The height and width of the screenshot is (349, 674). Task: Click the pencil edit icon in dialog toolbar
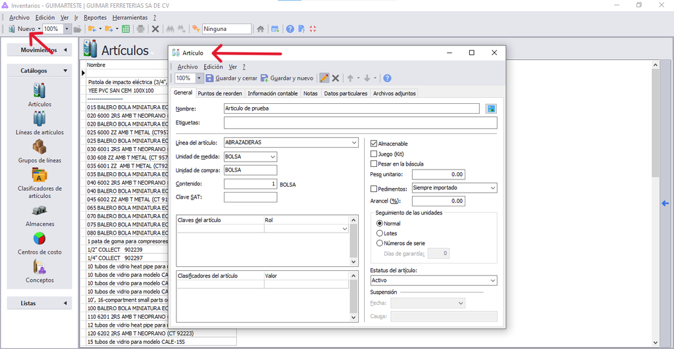(x=324, y=78)
